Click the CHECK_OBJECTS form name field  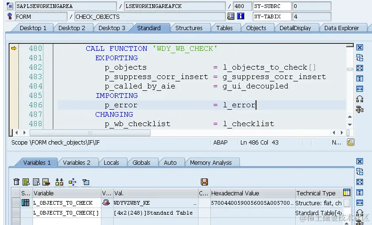pyautogui.click(x=150, y=16)
